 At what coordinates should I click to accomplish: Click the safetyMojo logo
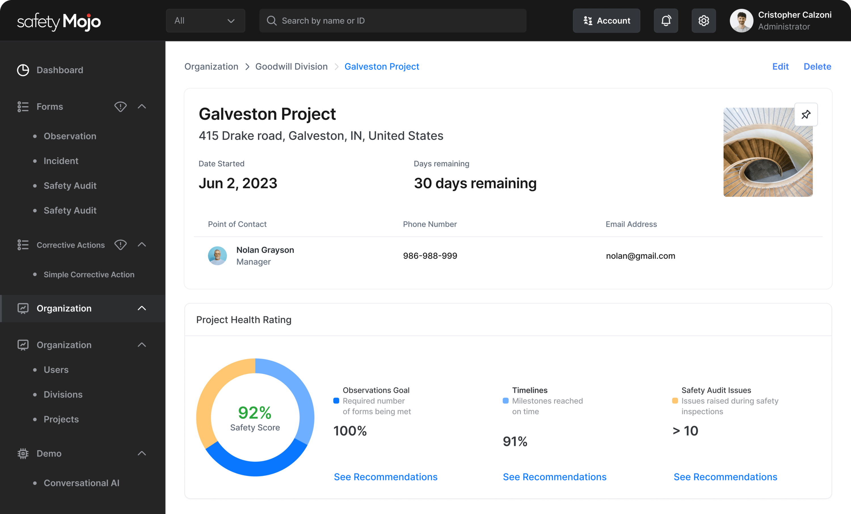tap(59, 21)
